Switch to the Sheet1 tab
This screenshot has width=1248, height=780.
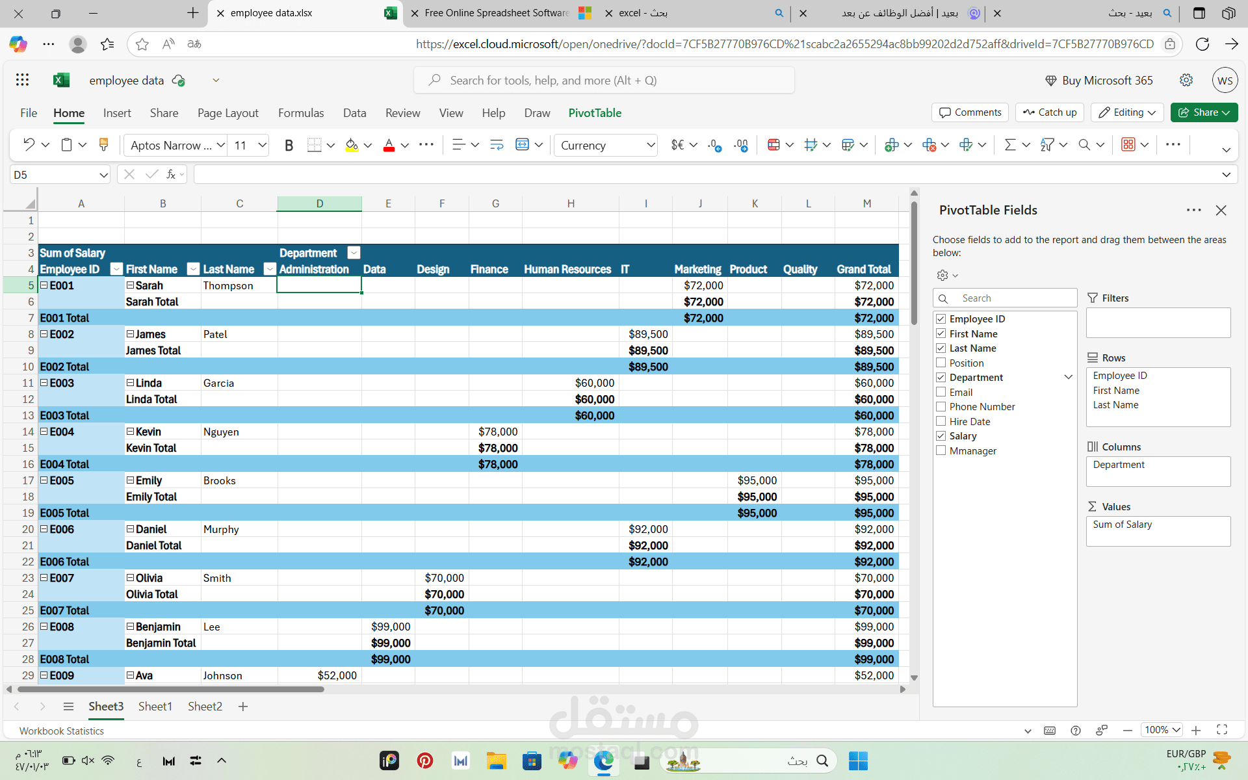pyautogui.click(x=155, y=707)
